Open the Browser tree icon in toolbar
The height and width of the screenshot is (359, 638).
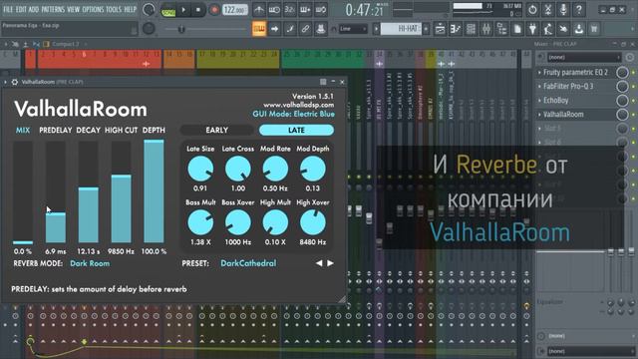(501, 29)
